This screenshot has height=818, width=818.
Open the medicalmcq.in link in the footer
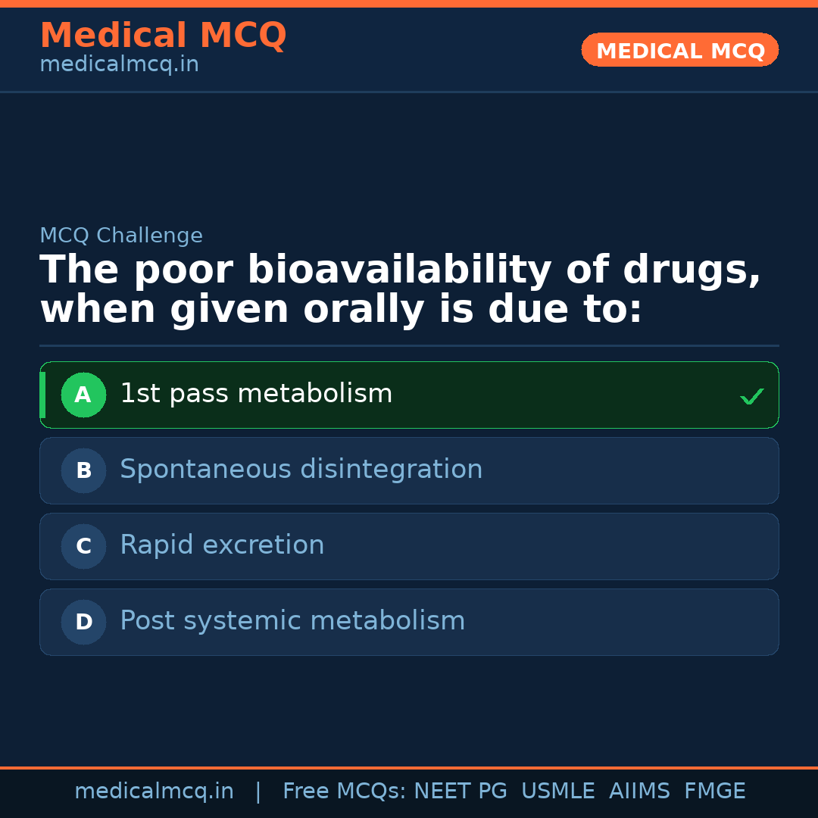[154, 791]
